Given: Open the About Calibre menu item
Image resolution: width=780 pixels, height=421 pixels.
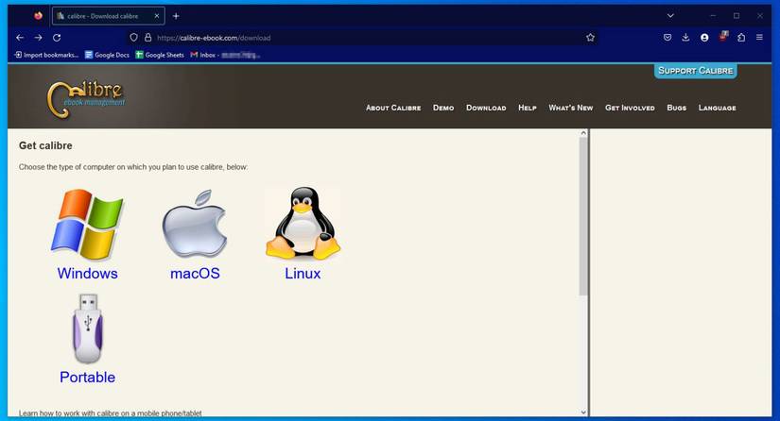Looking at the screenshot, I should pyautogui.click(x=393, y=108).
